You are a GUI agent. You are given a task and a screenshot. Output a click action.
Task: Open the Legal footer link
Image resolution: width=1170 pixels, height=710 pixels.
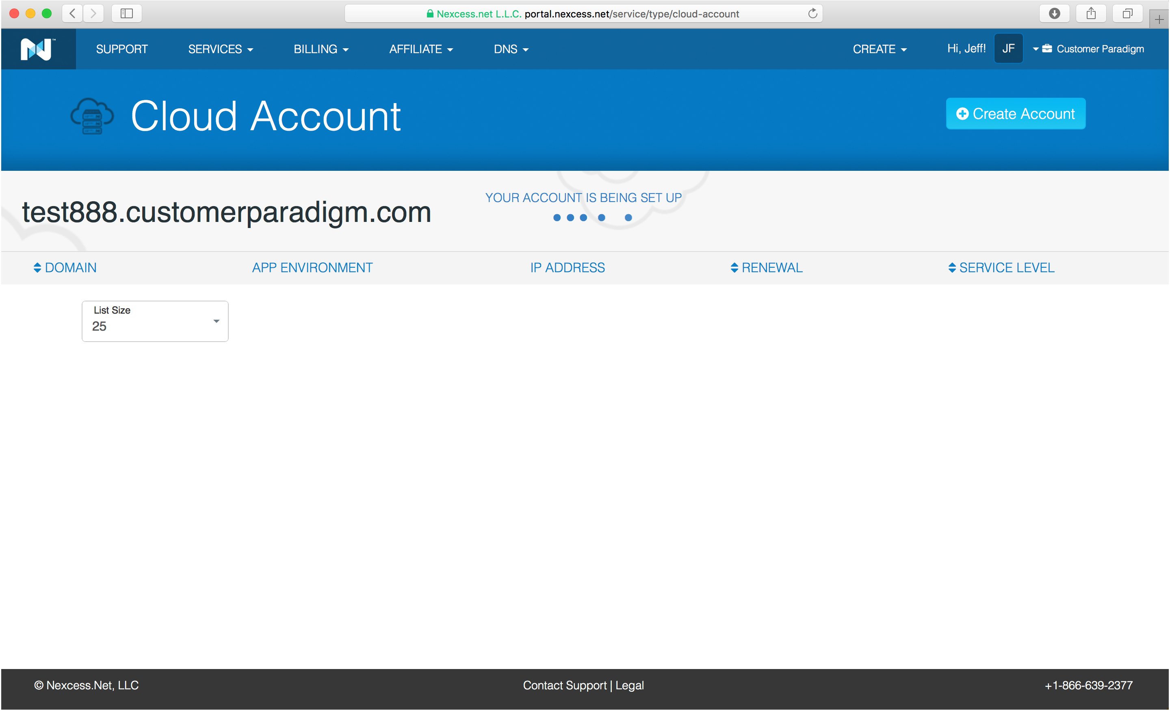630,685
